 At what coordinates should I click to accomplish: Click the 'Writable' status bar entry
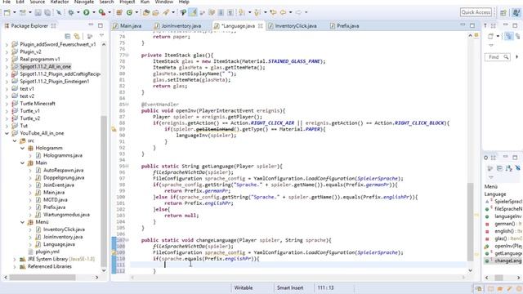pos(244,287)
